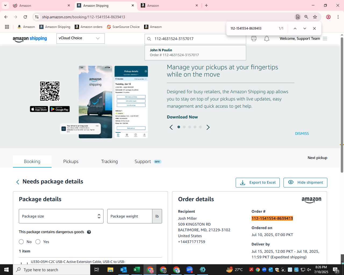344x275 pixels.
Task: Click the Get it on Google Play badge
Action: tap(60, 109)
